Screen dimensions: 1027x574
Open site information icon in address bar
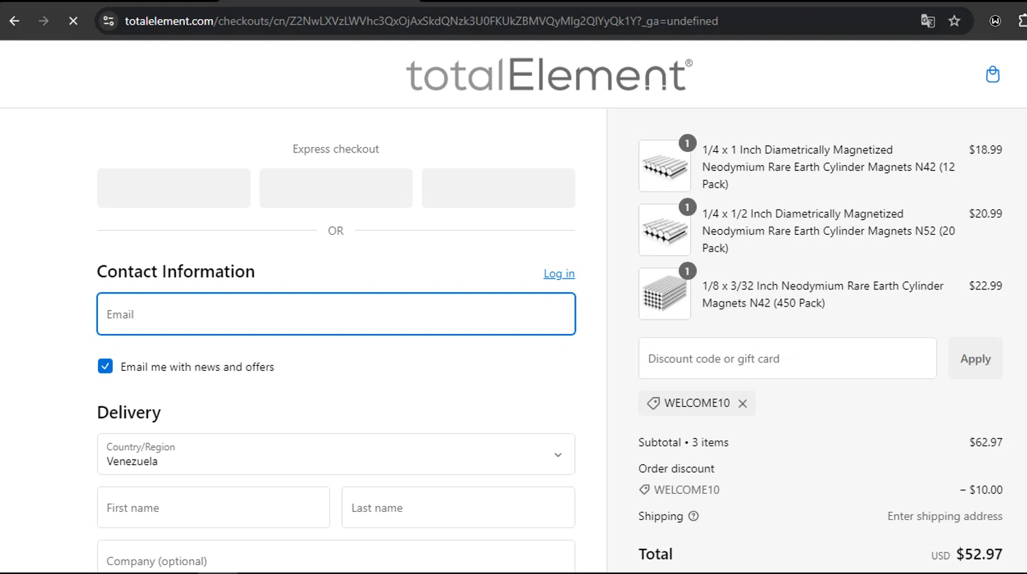point(108,21)
